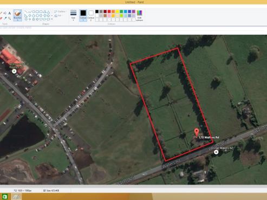Choose the bright red colour swatch
Image resolution: width=267 pixels, height=200 pixels.
[x=109, y=11]
